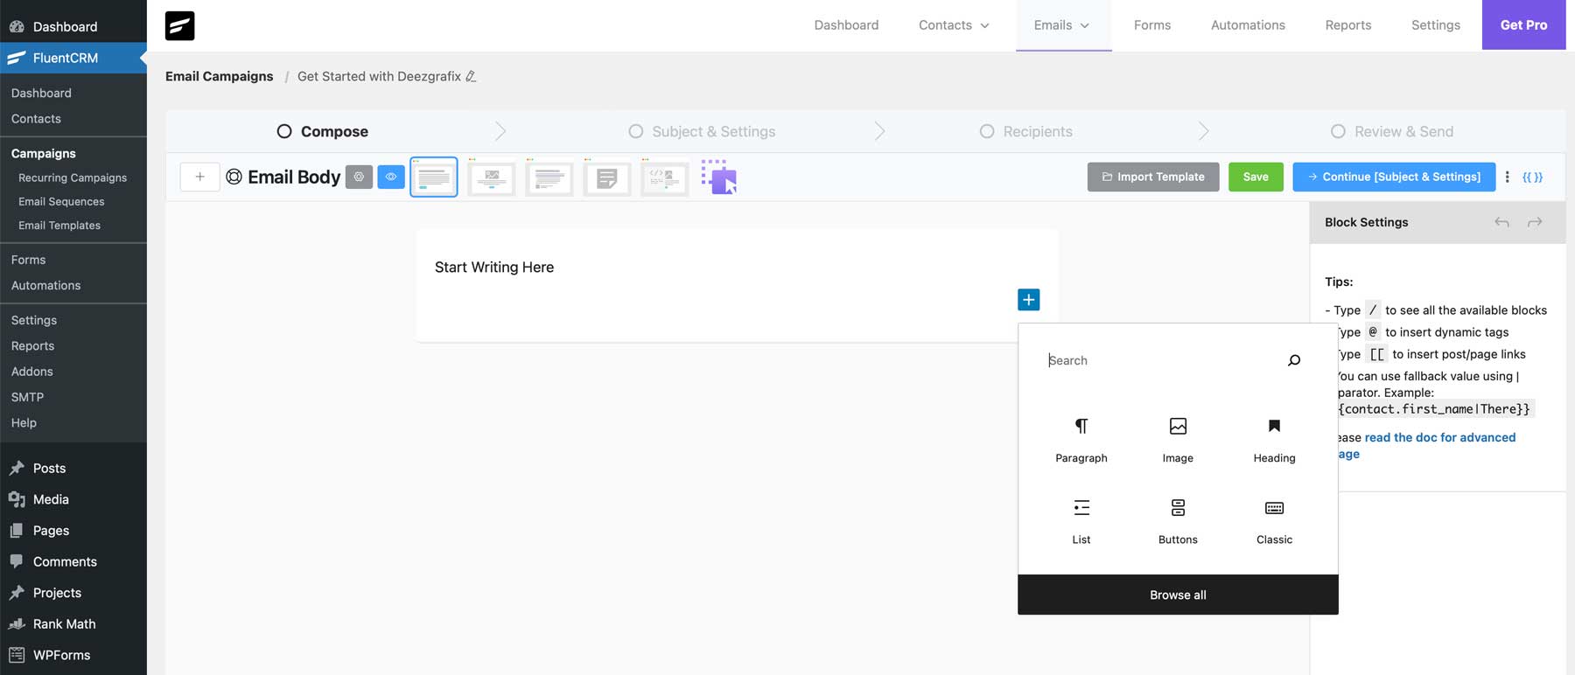The image size is (1575, 675).
Task: Select the Review & Send step circle
Action: [1338, 131]
